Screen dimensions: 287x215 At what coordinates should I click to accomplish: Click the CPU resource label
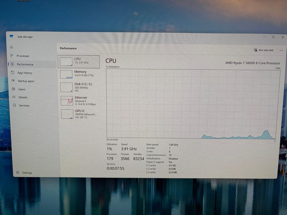[77, 59]
